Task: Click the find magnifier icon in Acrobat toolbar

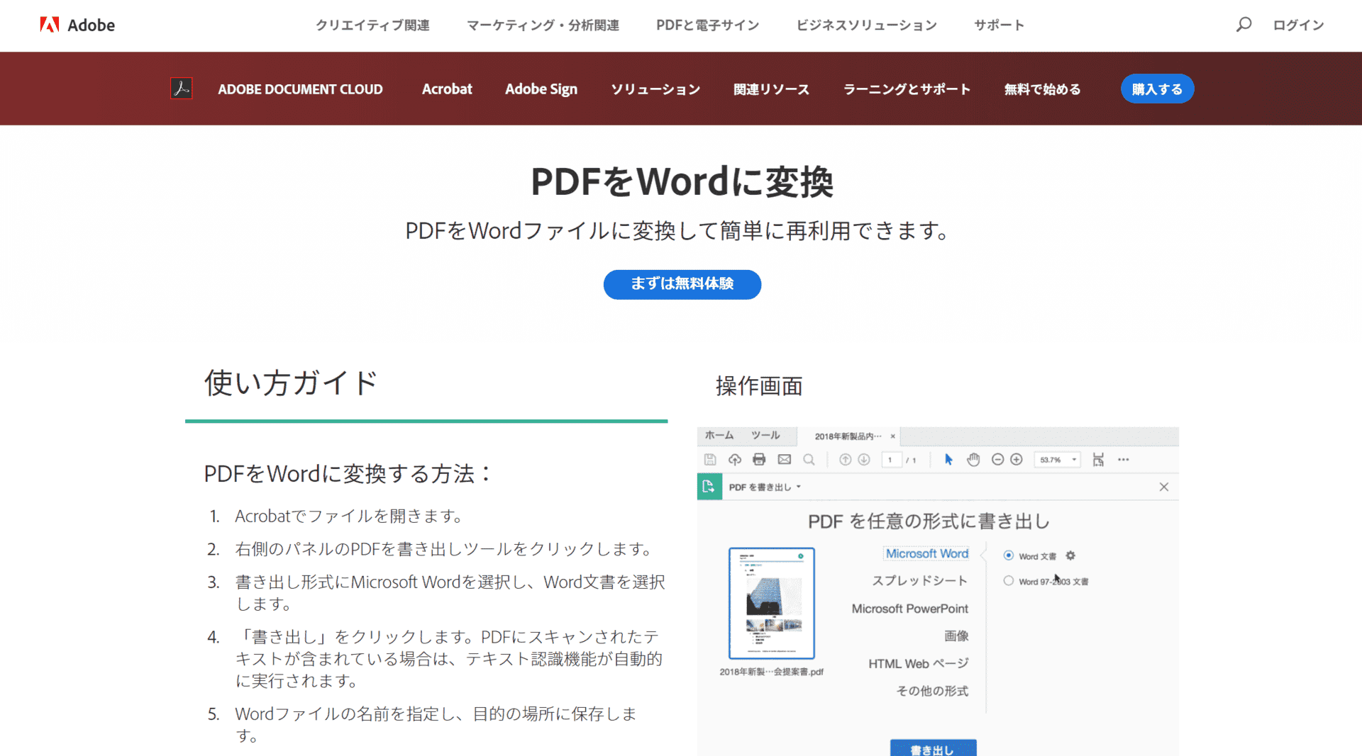Action: click(x=809, y=460)
